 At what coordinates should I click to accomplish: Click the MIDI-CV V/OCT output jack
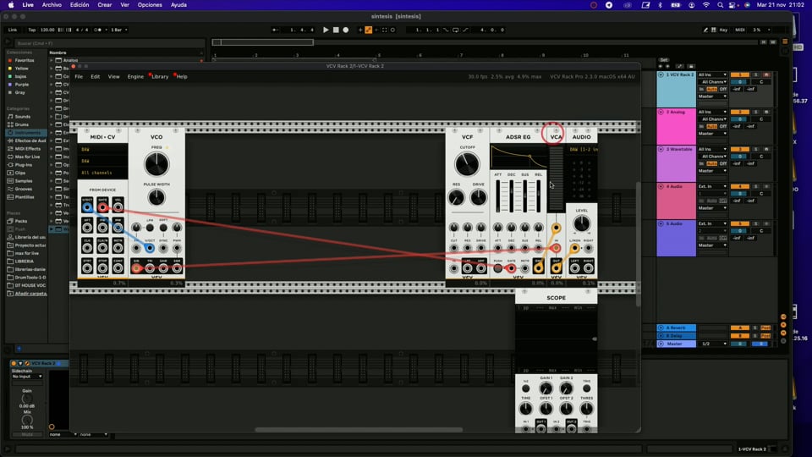point(87,208)
